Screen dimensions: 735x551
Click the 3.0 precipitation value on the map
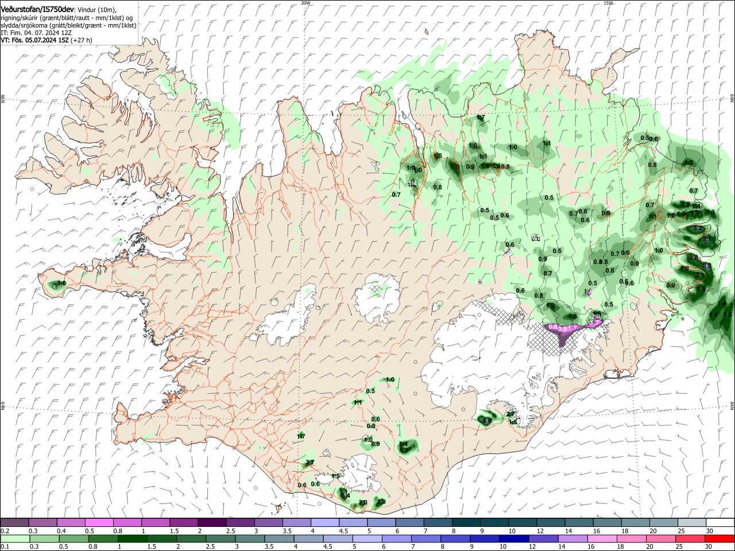363,503
